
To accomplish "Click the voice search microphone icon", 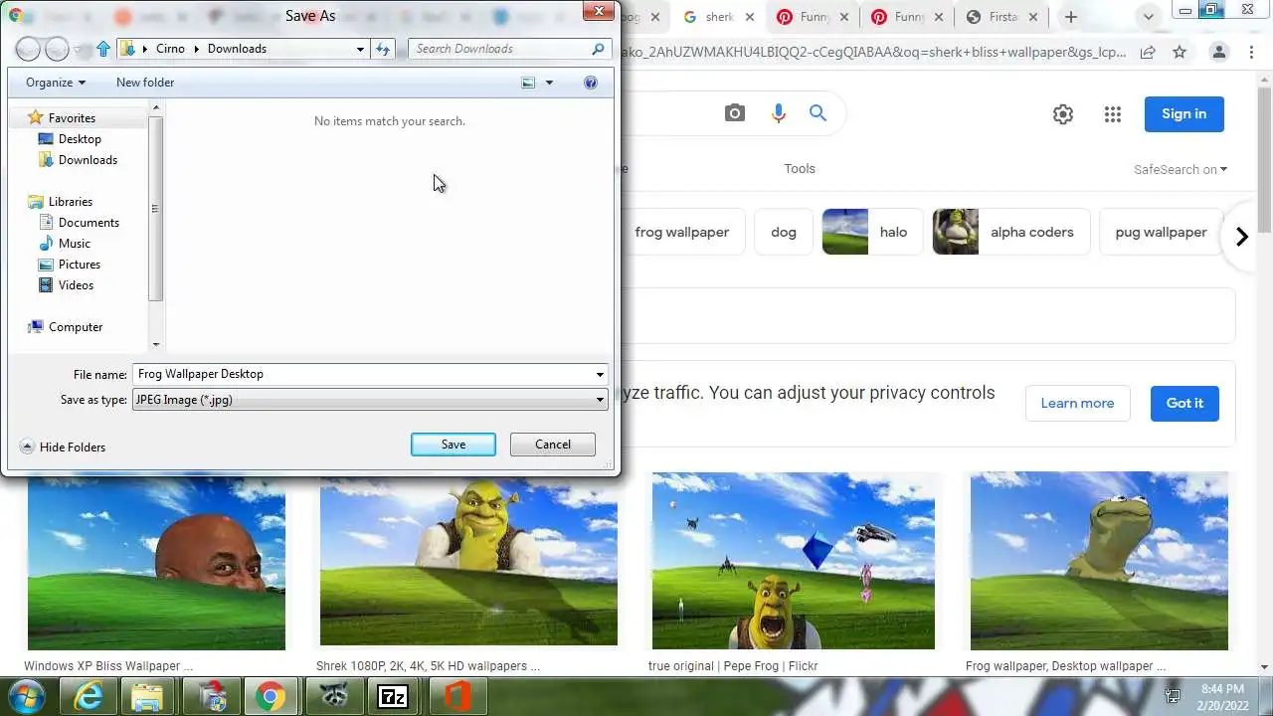I will point(779,113).
